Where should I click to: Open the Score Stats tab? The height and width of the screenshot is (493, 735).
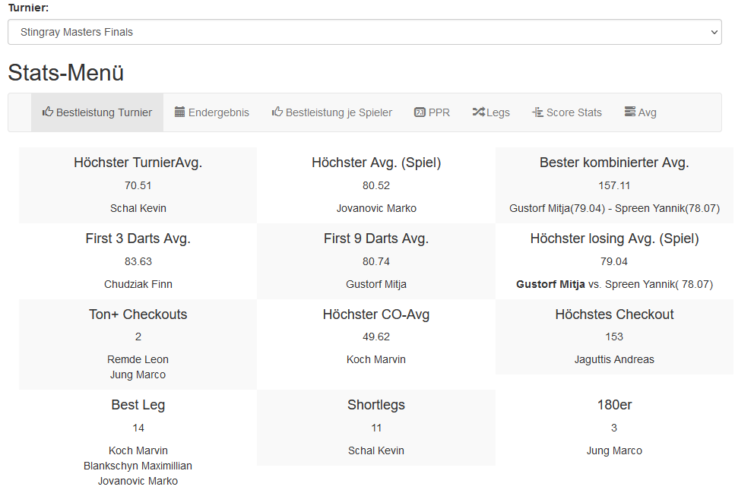click(574, 112)
